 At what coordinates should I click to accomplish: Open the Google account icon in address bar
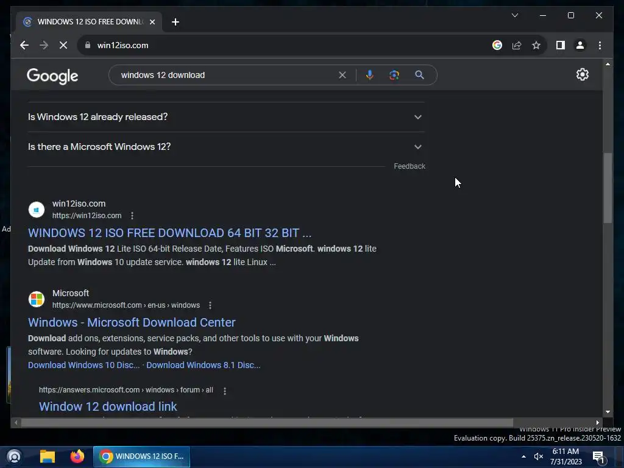[497, 45]
